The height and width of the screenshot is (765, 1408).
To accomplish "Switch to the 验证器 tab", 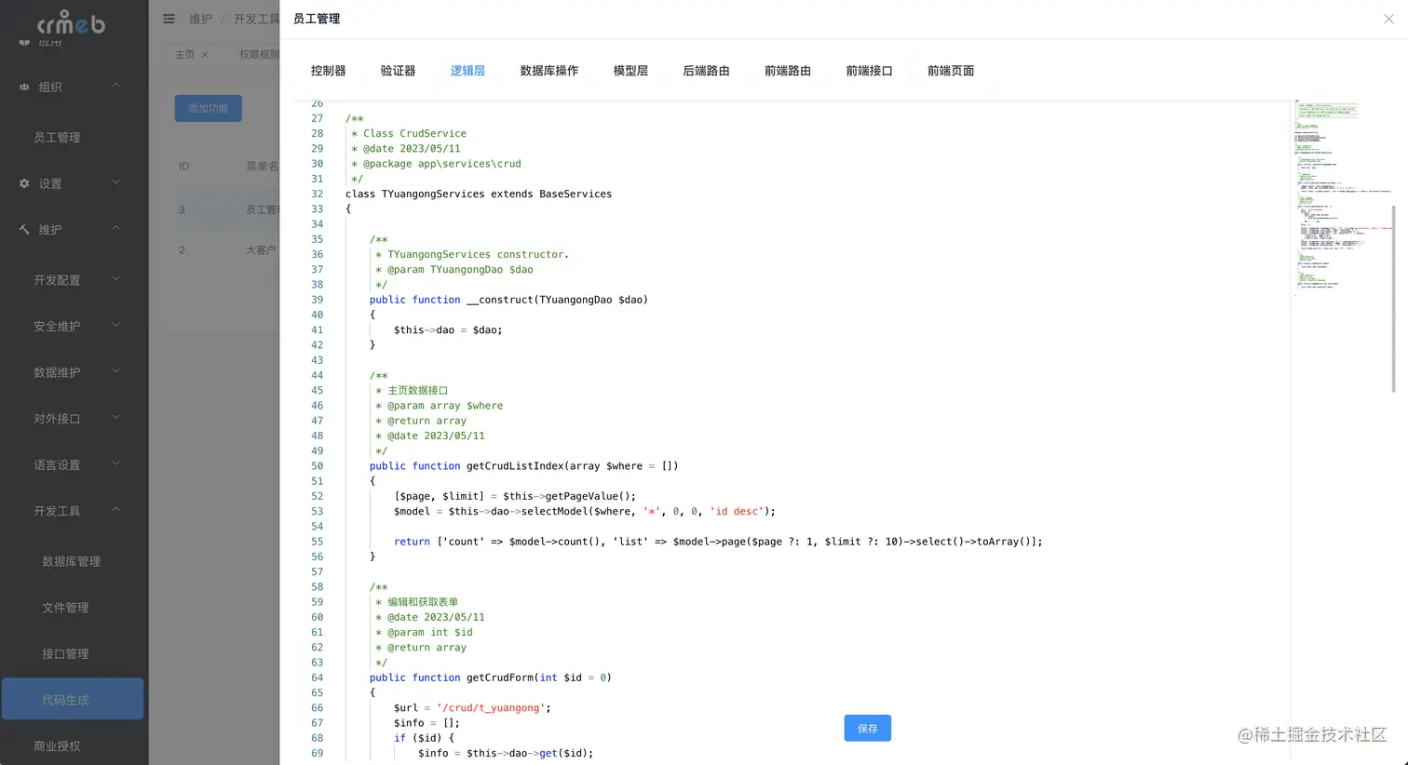I will (x=398, y=71).
